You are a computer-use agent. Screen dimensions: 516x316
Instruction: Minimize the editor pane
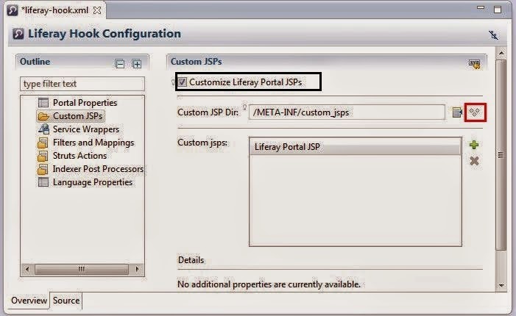point(481,8)
